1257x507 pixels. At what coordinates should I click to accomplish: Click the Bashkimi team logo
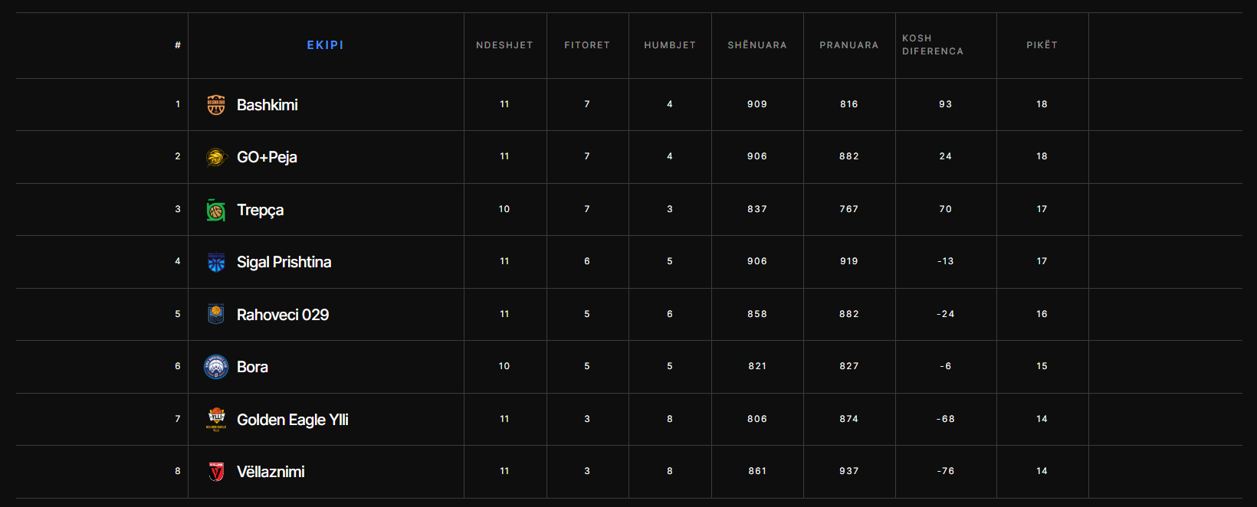216,105
